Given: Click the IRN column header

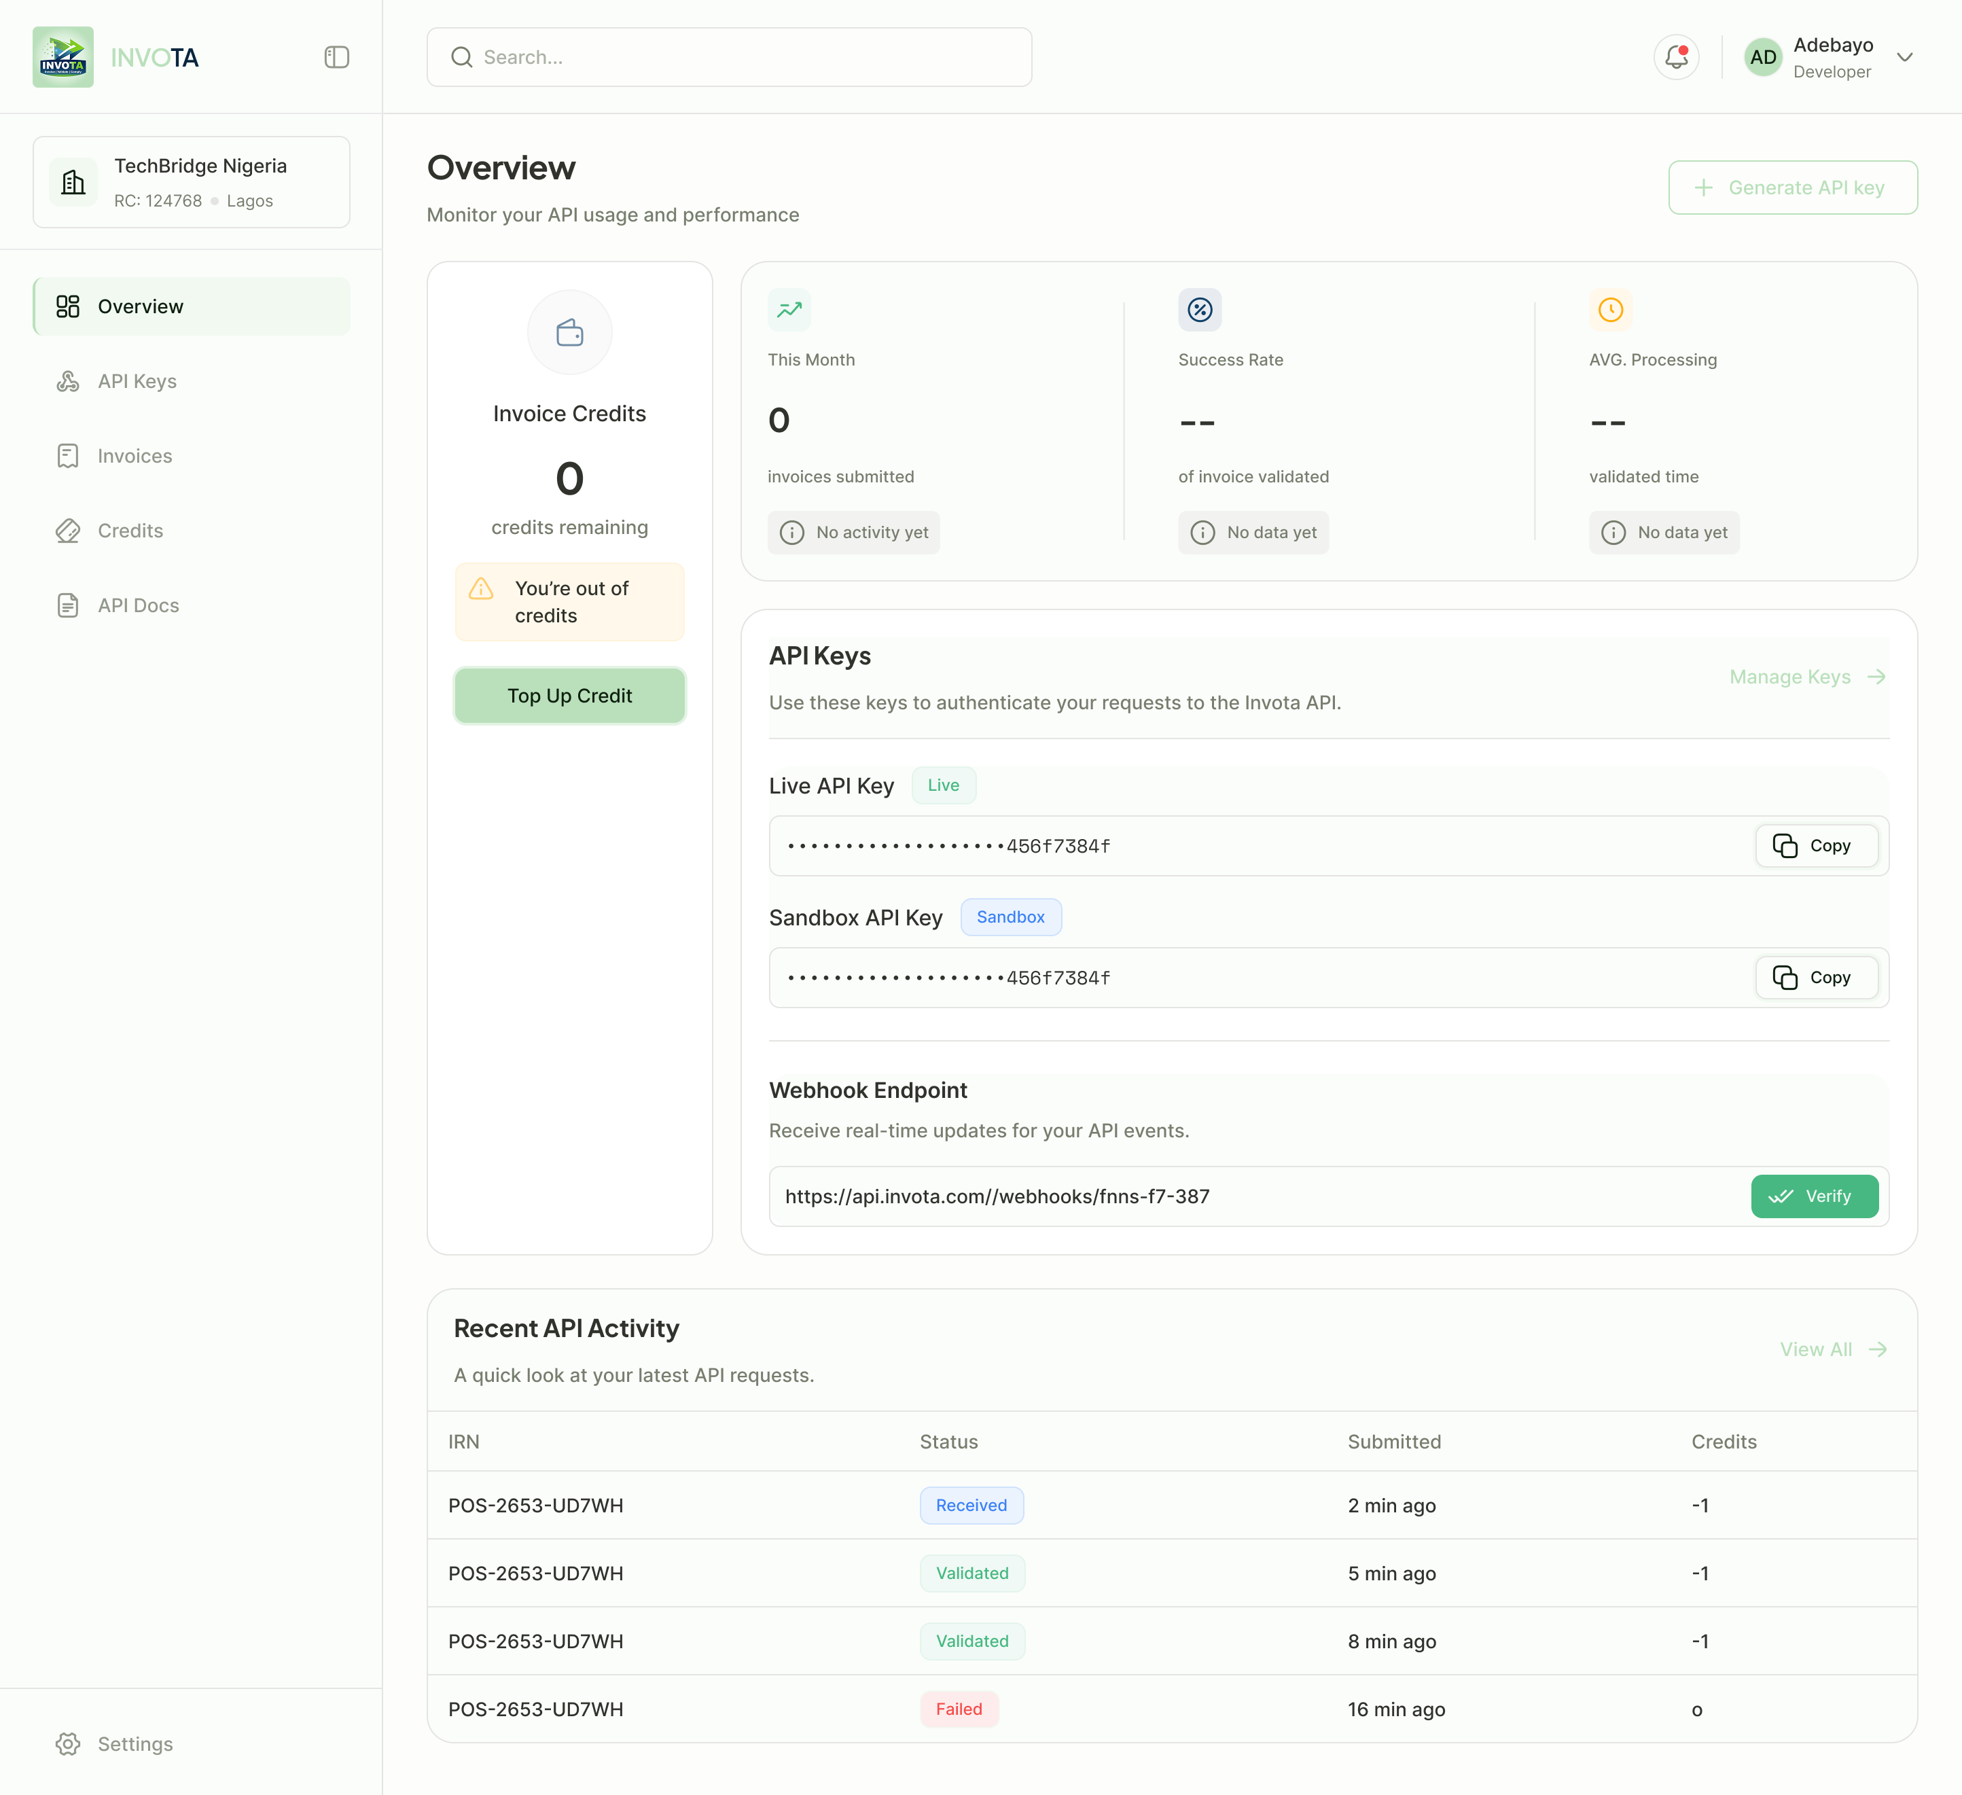Looking at the screenshot, I should coord(463,1442).
